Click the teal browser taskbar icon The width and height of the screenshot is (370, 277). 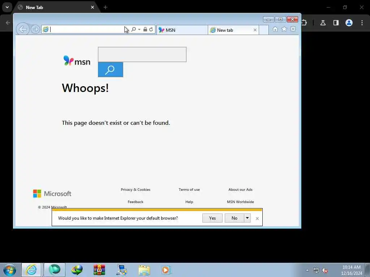pos(55,270)
